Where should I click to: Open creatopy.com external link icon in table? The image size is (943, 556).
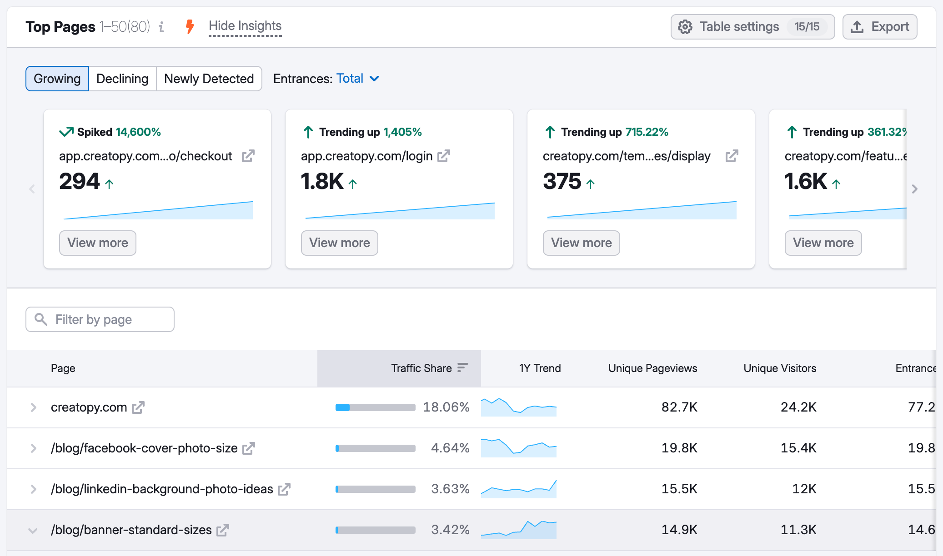138,407
